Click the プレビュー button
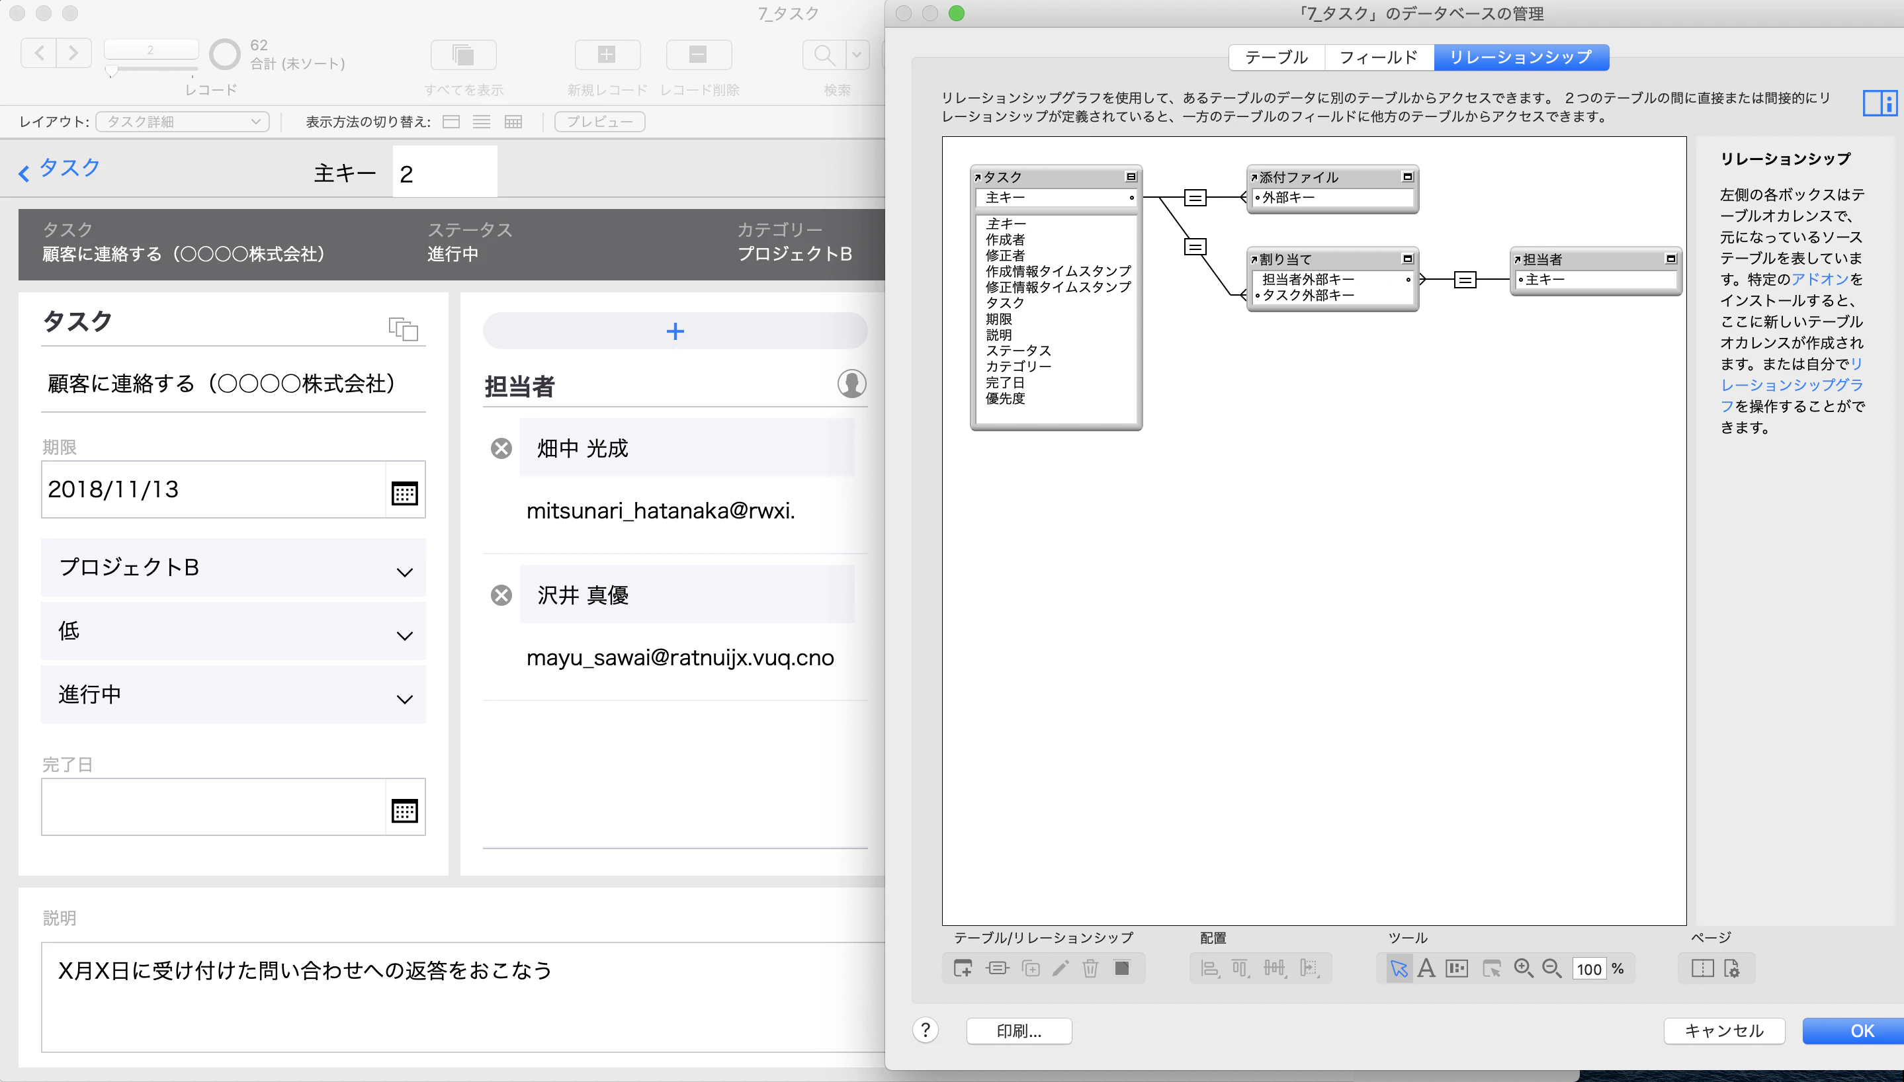 tap(600, 121)
